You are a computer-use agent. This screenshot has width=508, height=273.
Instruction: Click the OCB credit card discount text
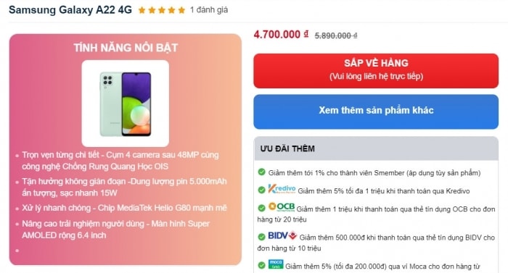[x=376, y=214]
